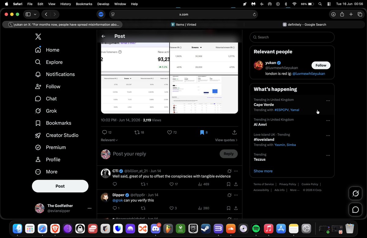The width and height of the screenshot is (367, 238).
Task: Open Creator Studio in sidebar
Action: coord(57,135)
